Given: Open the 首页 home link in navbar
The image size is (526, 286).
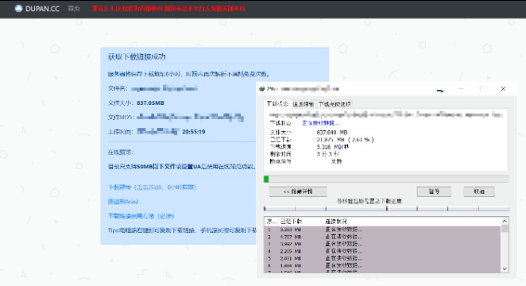Looking at the screenshot, I should 73,9.
